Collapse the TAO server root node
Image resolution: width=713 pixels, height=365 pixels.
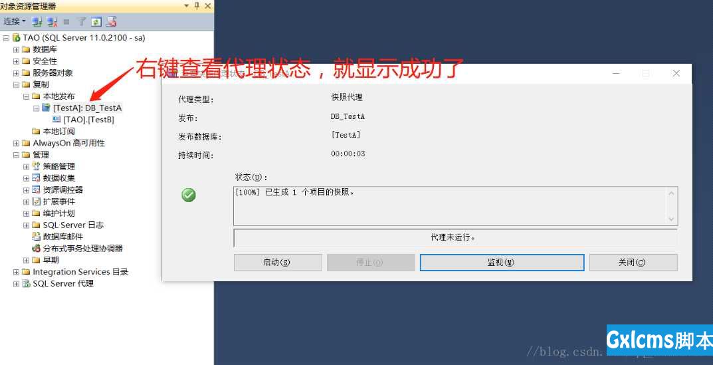[x=6, y=38]
